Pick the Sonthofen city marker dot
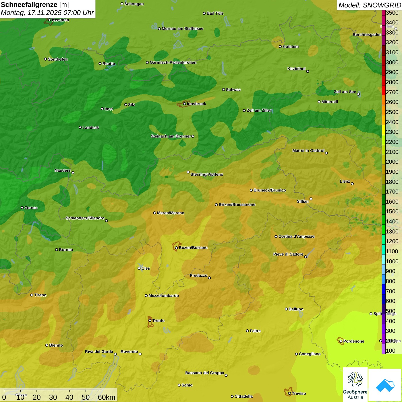This screenshot has height=402, width=402. point(45,59)
